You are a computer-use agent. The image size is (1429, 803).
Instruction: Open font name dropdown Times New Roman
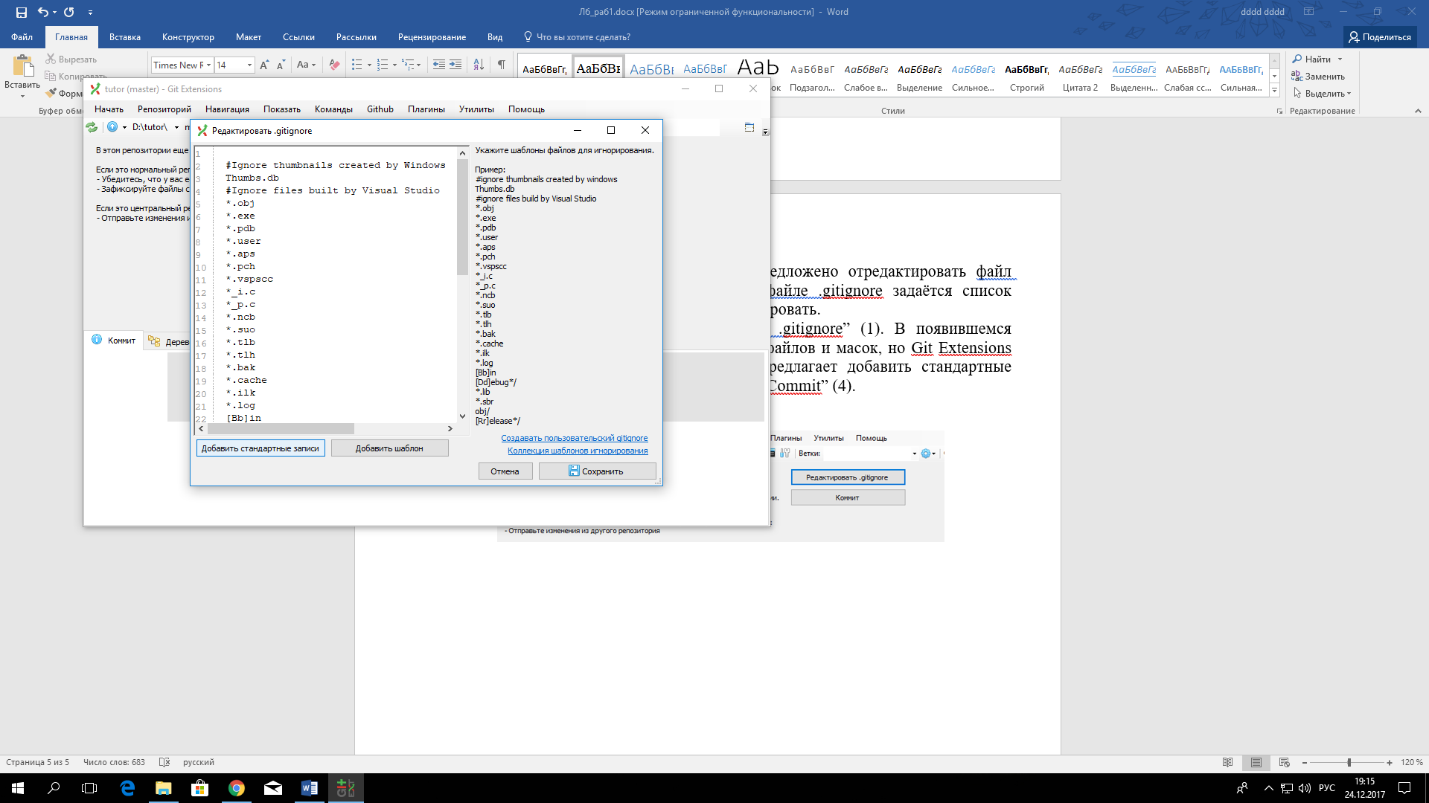209,65
